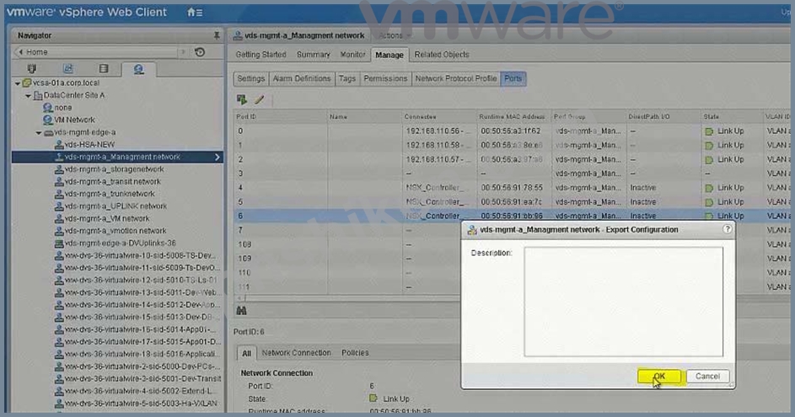
Task: Collapse the vcsa-01a.corp.local tree node
Action: pos(17,83)
